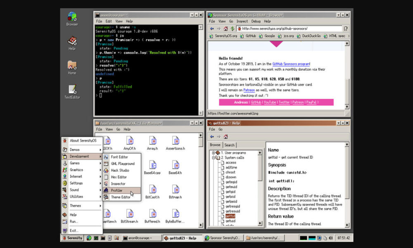Viewport: 413px width, 248px height.
Task: Click the Help window back arrow
Action: [212, 136]
